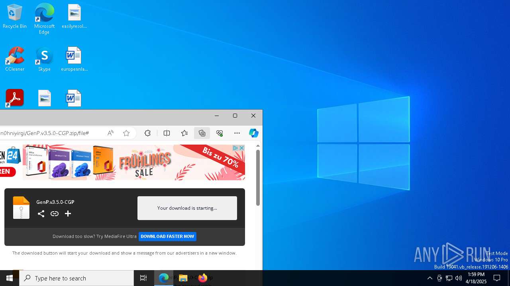Click DOWNLOAD FASTER NOW button
Viewport: 510px width, 286px height.
(x=167, y=236)
